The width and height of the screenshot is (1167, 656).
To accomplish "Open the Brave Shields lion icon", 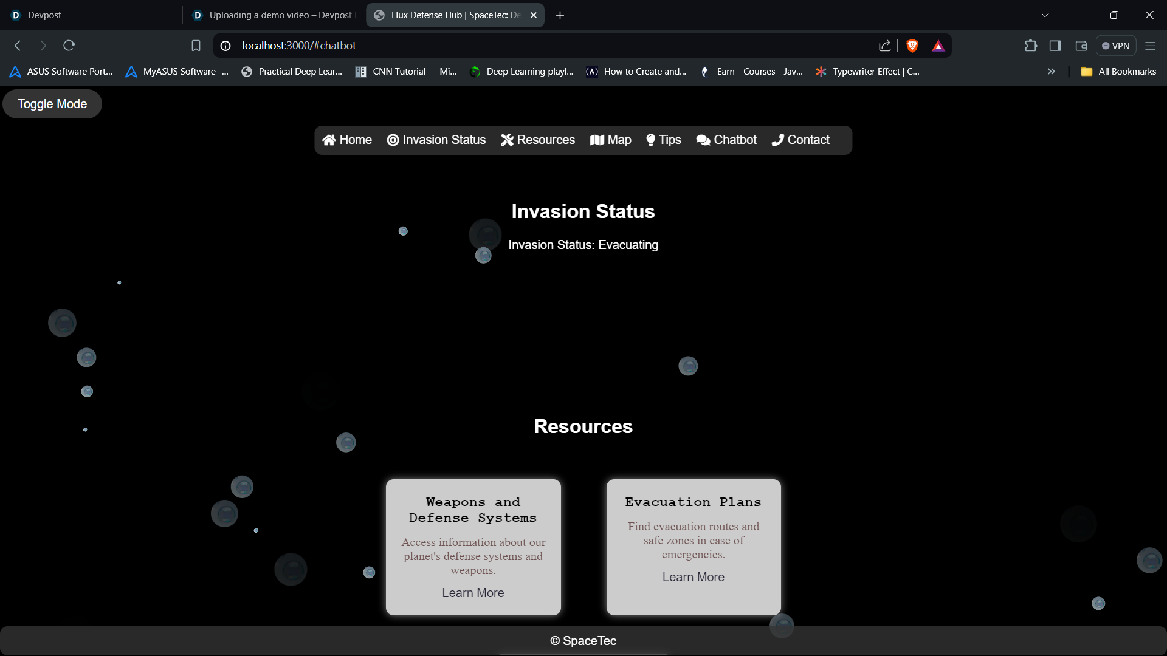I will pos(912,46).
